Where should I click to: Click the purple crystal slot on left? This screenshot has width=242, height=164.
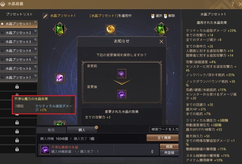point(60,78)
